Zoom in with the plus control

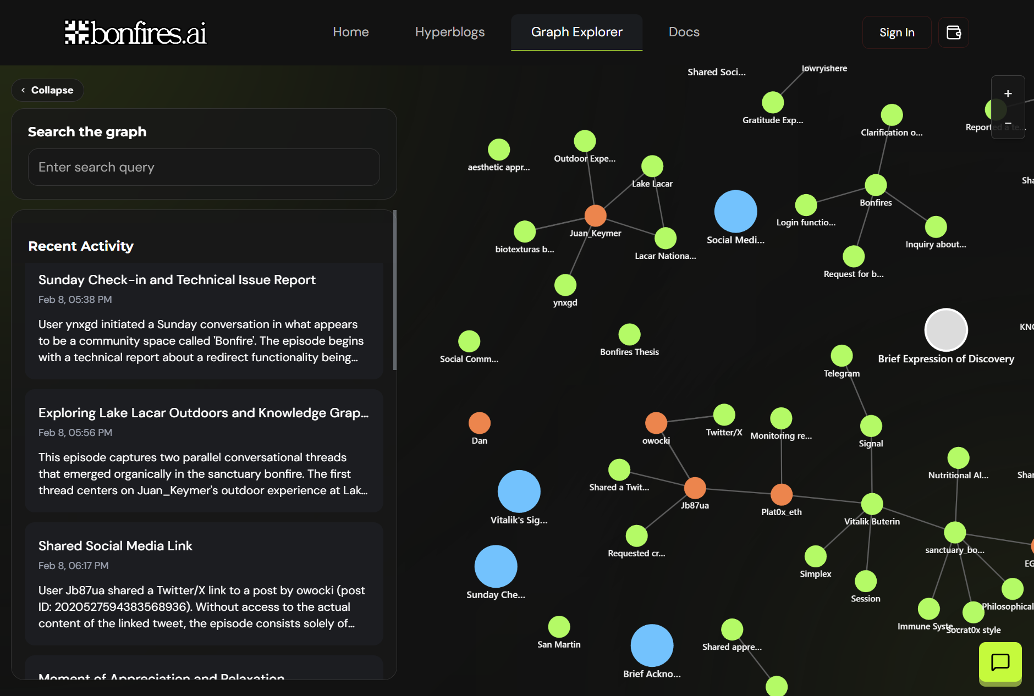coord(1008,93)
